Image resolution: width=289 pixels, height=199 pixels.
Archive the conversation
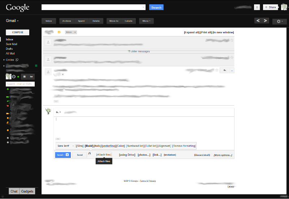click(67, 21)
